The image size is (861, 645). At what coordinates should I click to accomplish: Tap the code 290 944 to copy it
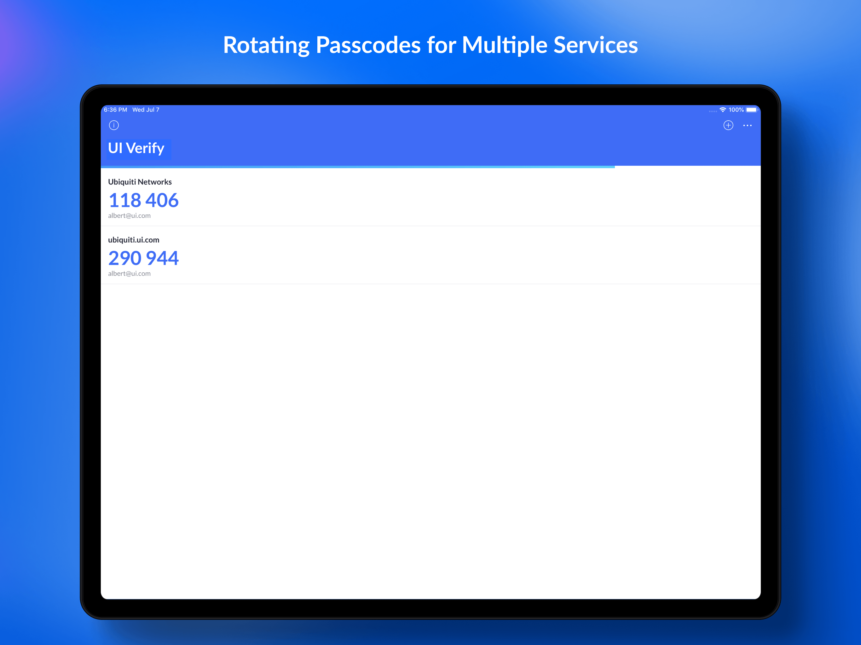click(x=143, y=258)
